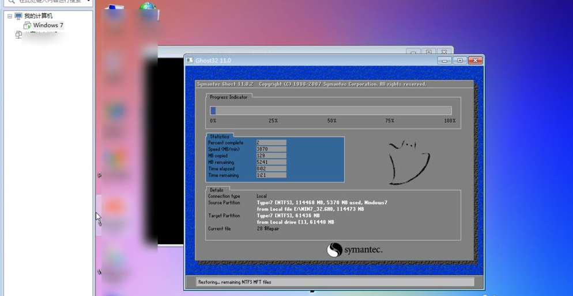
Task: Click the MB remaining value 5241
Action: point(271,162)
